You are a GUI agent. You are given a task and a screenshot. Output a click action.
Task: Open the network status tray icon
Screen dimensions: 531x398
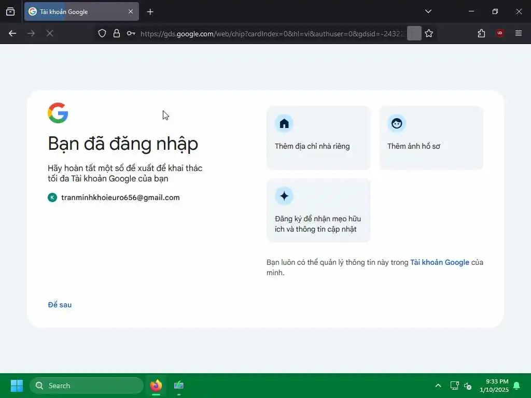tap(454, 386)
